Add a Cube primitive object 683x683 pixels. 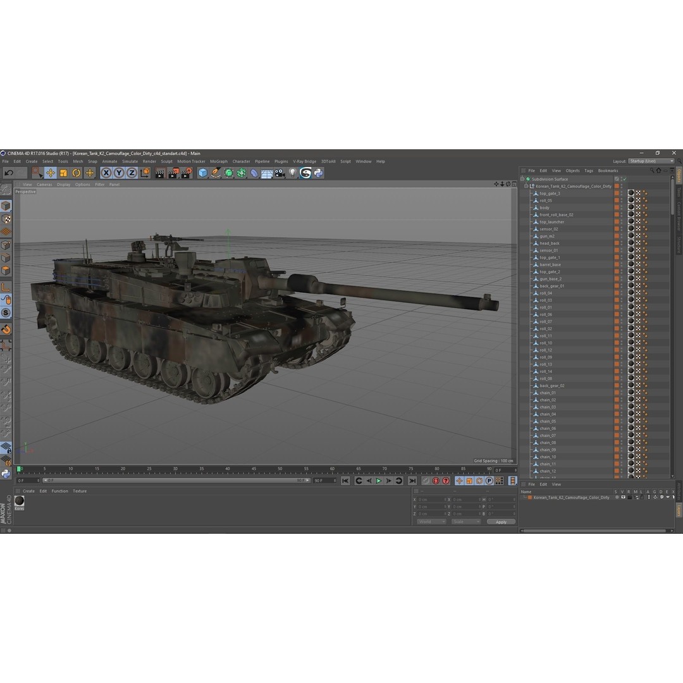[x=202, y=173]
